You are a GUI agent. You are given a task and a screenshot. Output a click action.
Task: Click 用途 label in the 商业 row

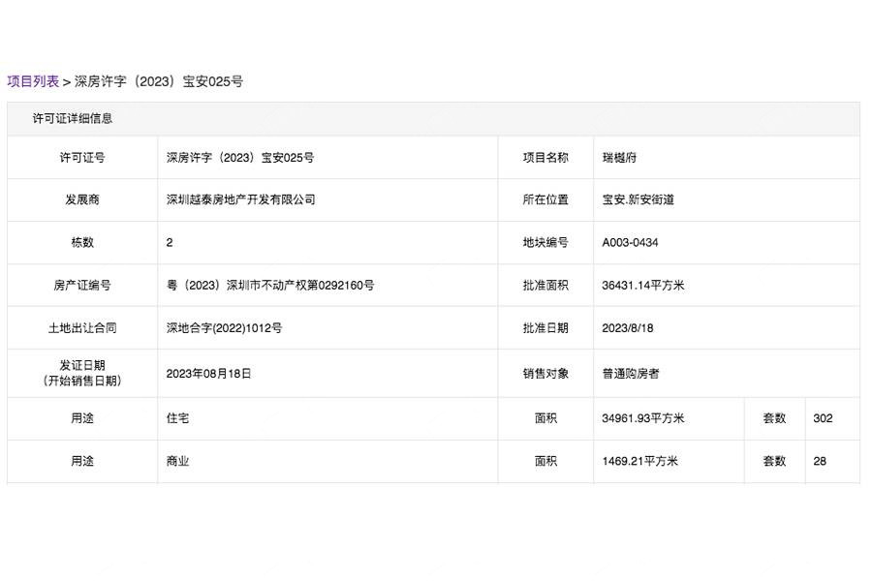point(82,461)
